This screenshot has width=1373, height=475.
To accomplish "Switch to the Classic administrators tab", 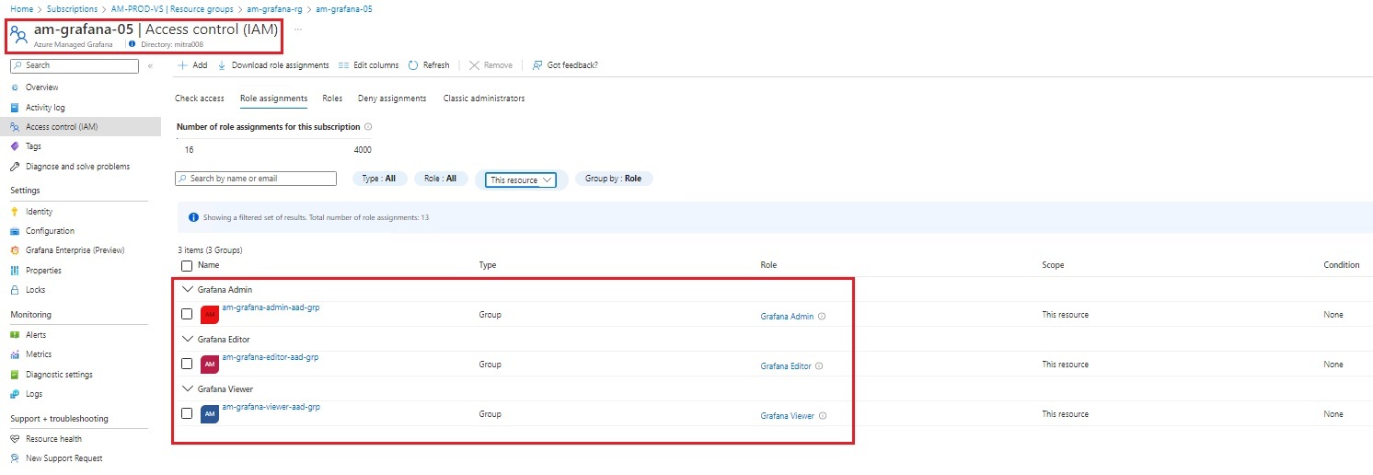I will pyautogui.click(x=484, y=98).
